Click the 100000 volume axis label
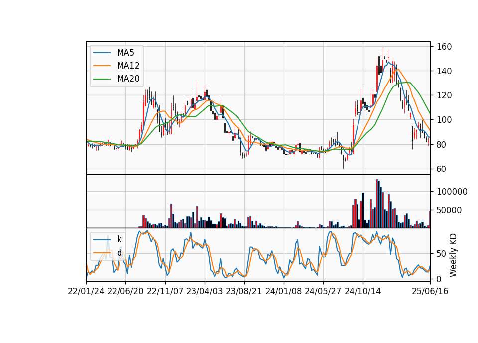This screenshot has height=343, width=478. pos(452,192)
